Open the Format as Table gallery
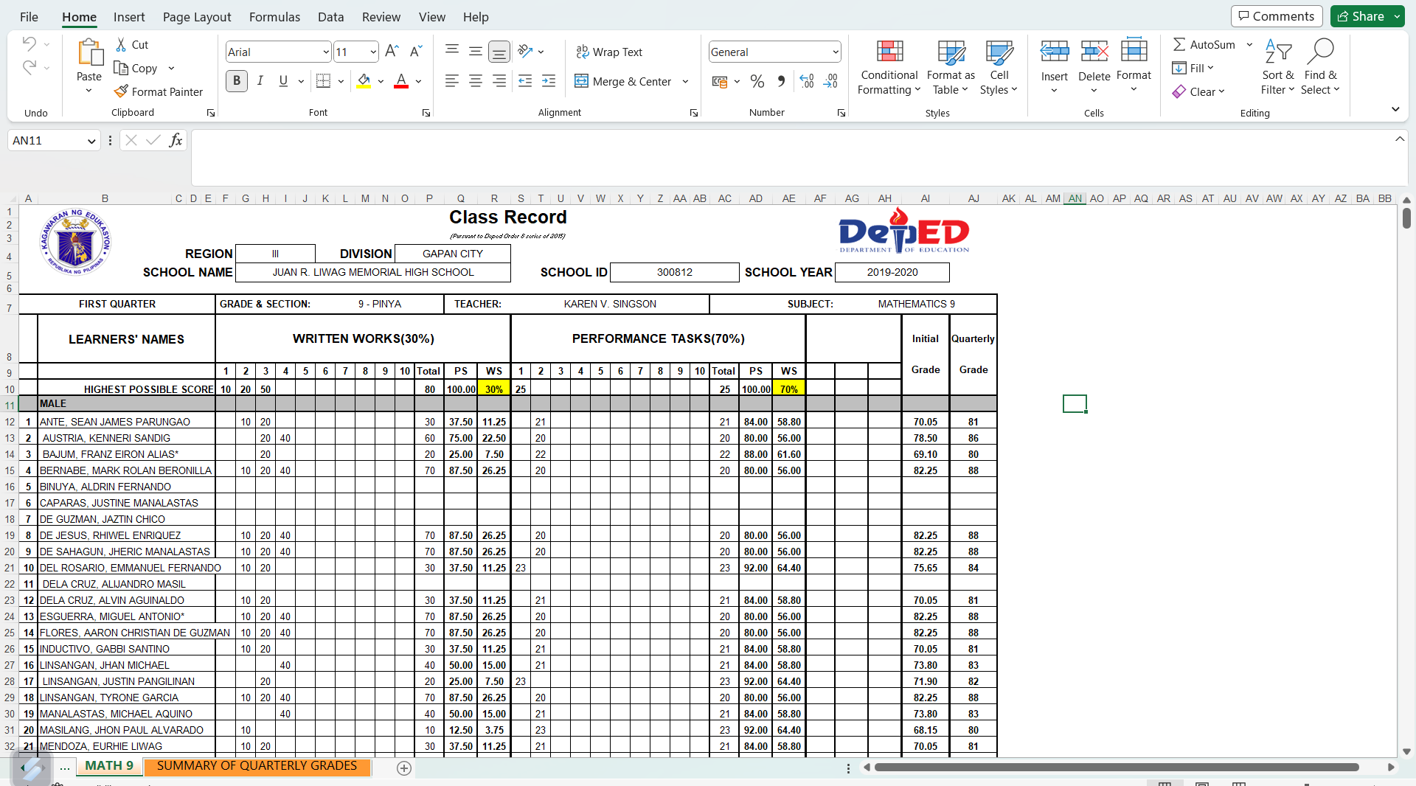 [951, 67]
